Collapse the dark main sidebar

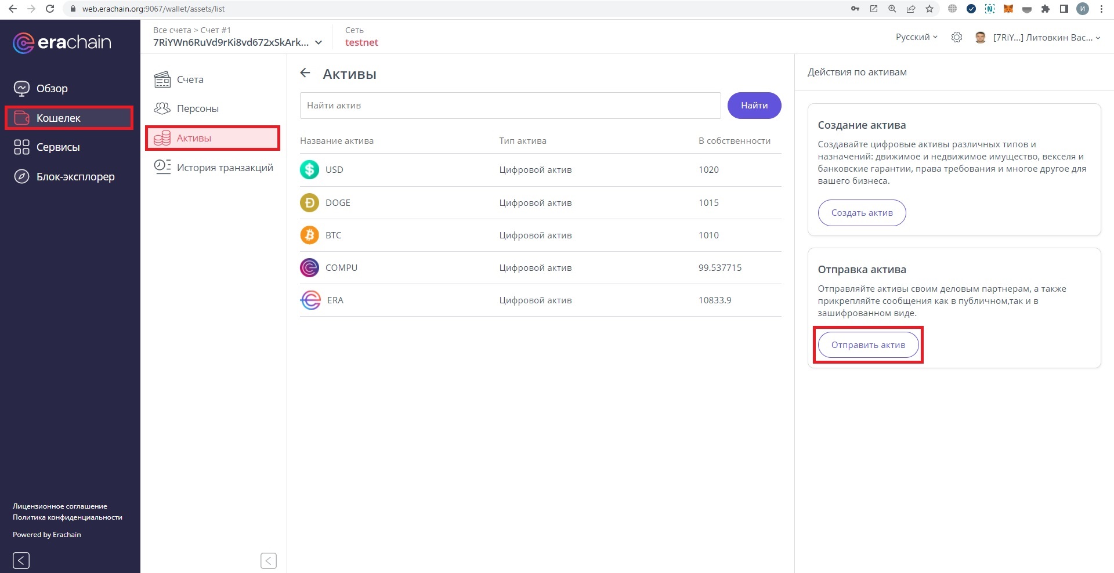(x=21, y=560)
